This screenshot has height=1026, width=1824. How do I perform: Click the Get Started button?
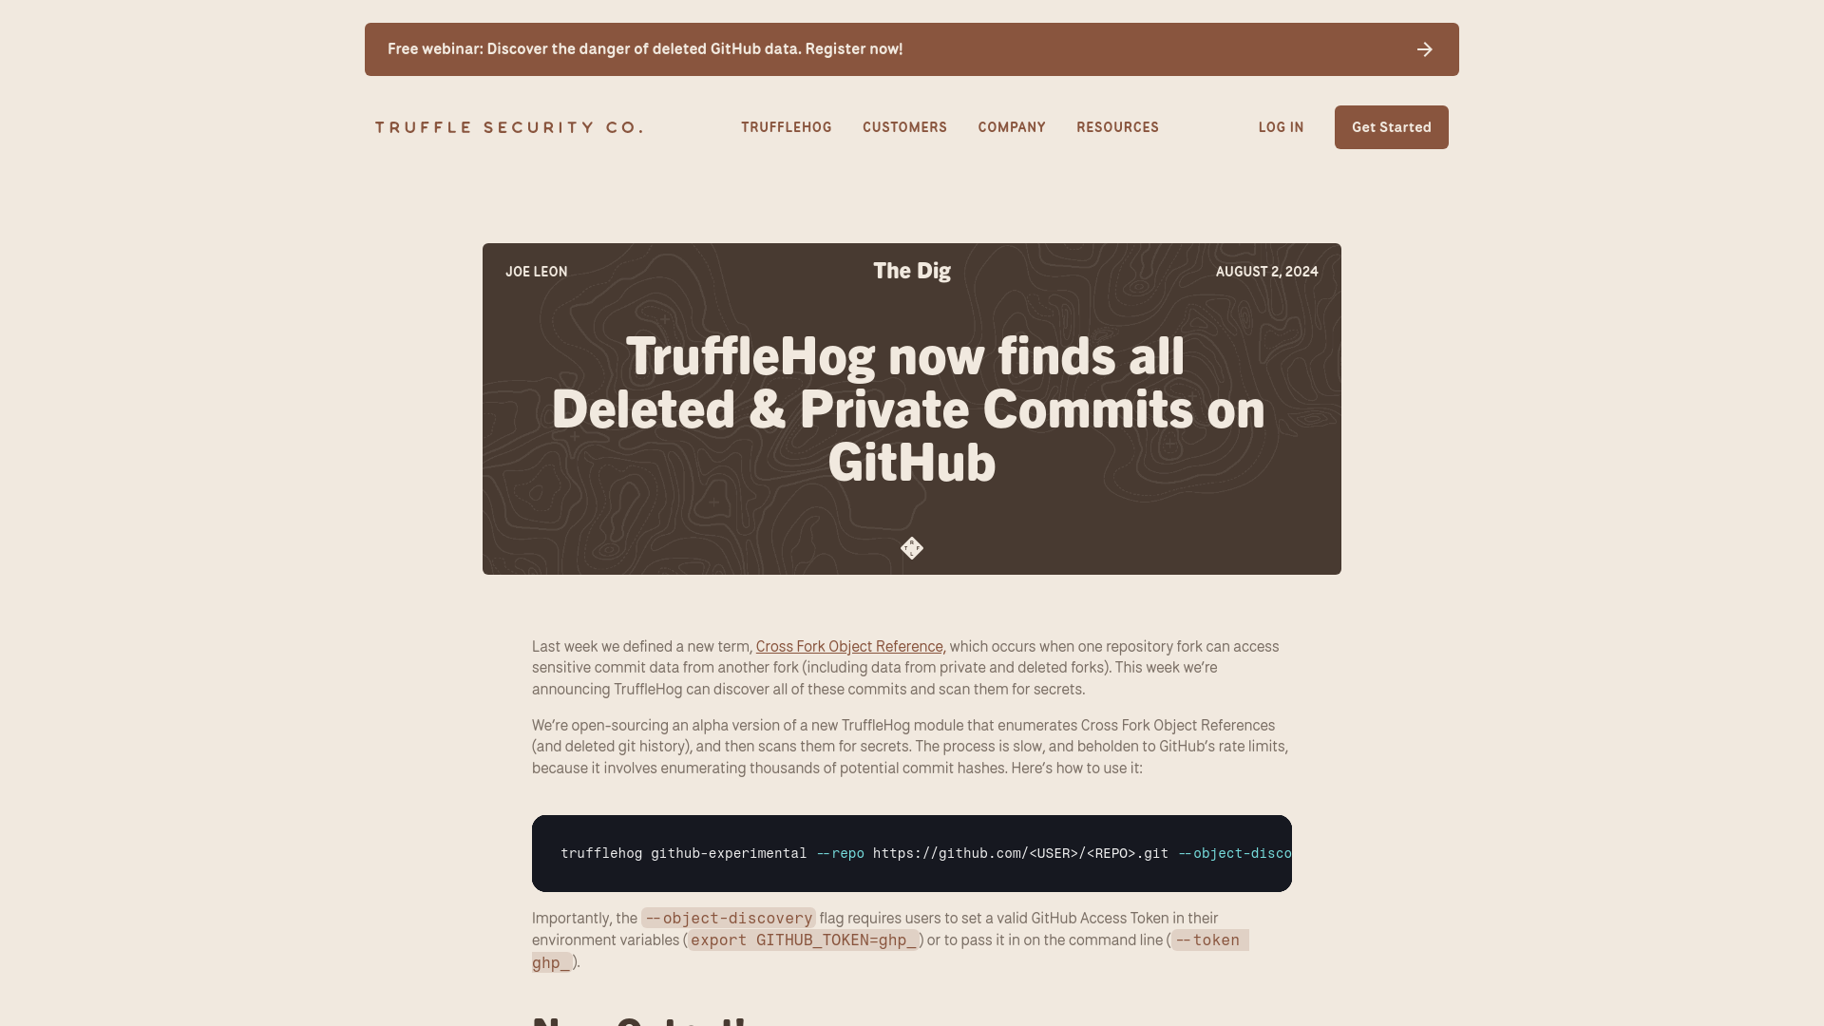[1391, 126]
